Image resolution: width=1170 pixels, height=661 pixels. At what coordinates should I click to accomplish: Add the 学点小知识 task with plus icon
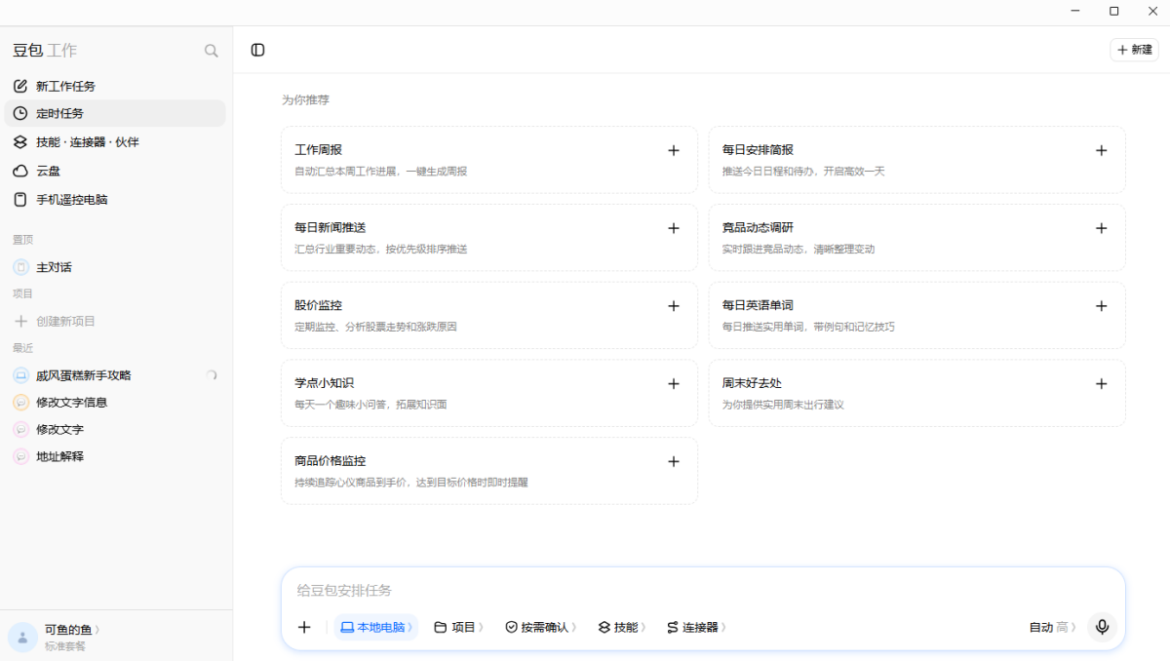tap(673, 383)
